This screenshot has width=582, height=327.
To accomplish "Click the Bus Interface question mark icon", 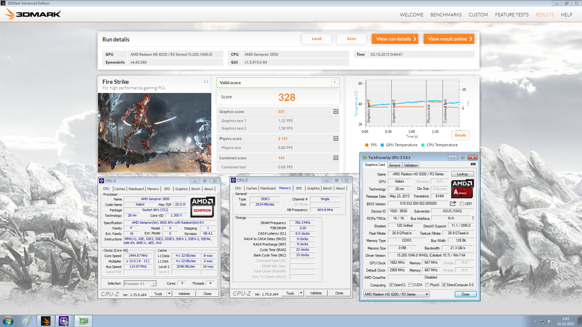I will coord(473,218).
